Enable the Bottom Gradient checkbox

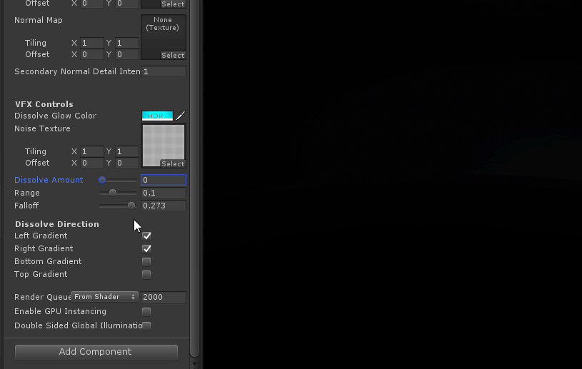146,262
